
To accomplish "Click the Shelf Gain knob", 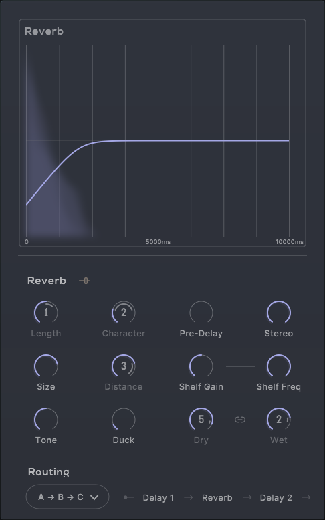I will [201, 366].
